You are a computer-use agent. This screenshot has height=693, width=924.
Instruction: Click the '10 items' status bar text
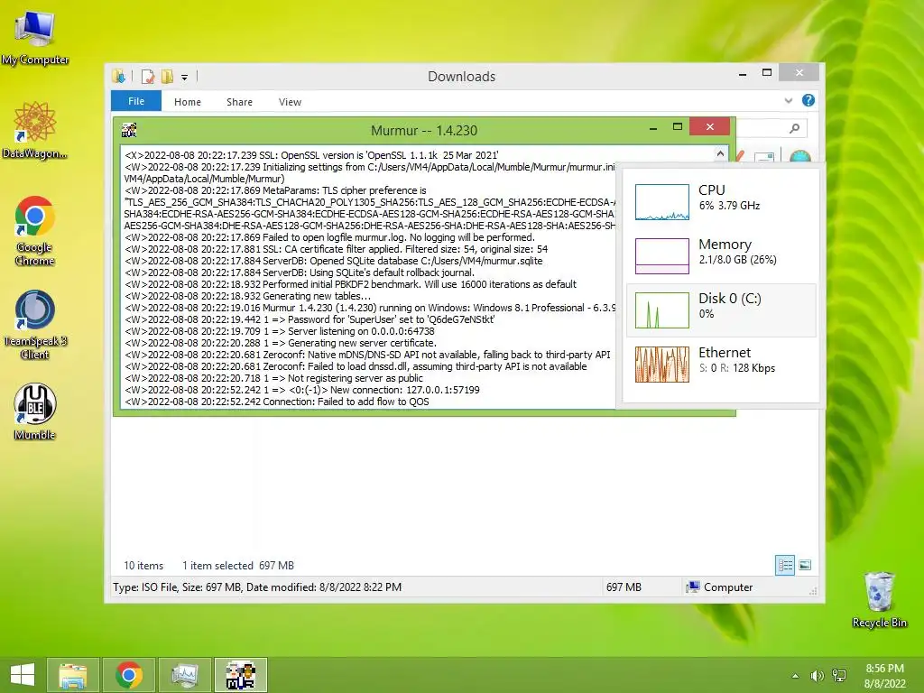click(x=143, y=566)
